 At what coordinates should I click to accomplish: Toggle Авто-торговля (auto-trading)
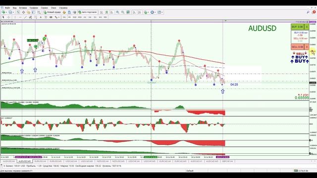click(88, 12)
